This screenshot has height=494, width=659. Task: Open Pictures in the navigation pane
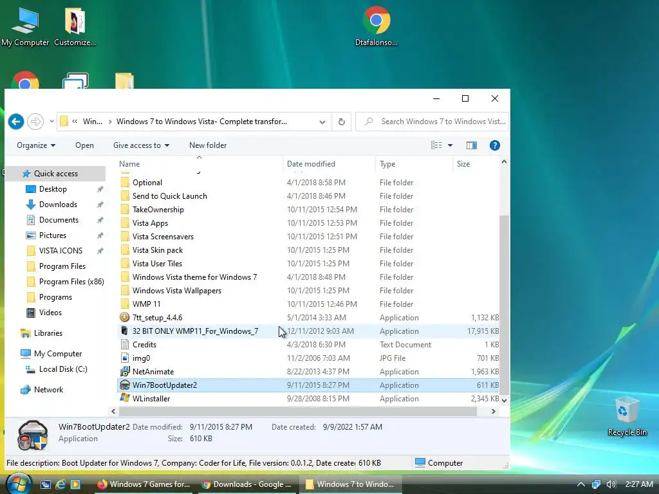coord(53,235)
